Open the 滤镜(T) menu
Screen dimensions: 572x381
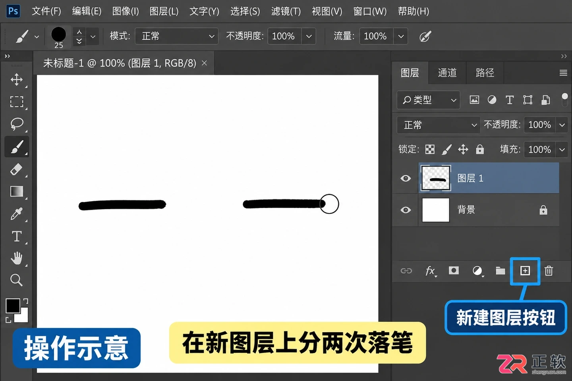286,11
